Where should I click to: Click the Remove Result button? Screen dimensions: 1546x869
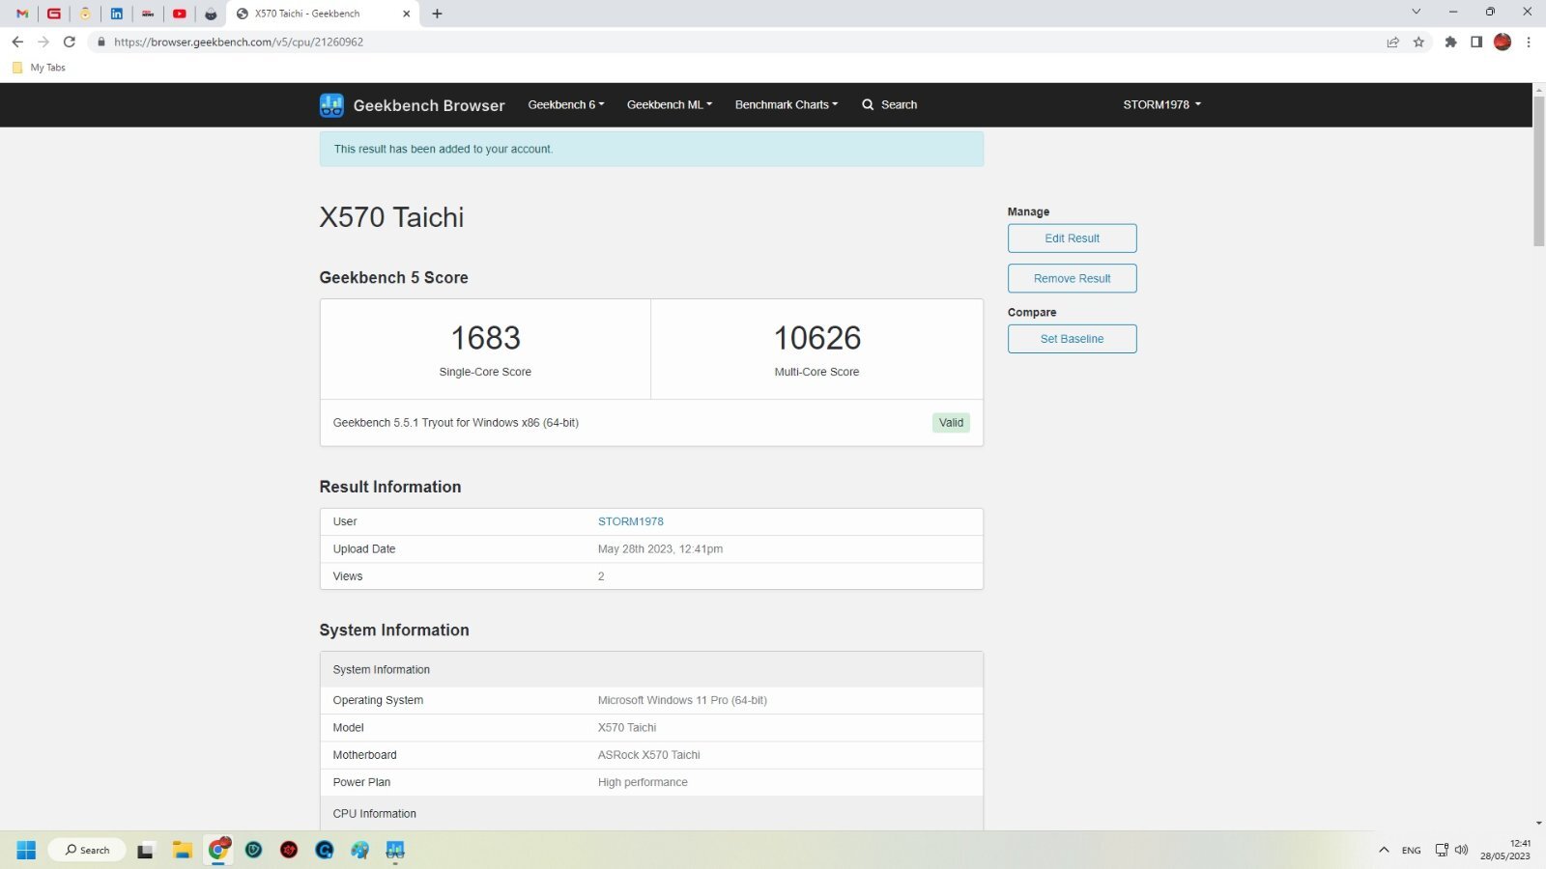1072,278
